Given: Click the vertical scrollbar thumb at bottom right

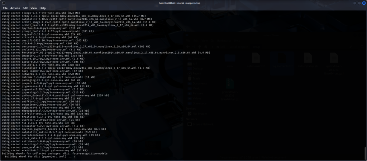Looking at the screenshot, I should 365,153.
